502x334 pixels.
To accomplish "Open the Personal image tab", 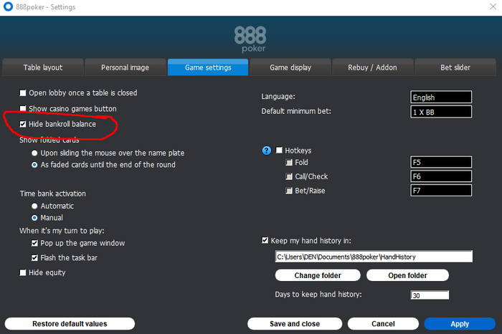I will [x=126, y=67].
